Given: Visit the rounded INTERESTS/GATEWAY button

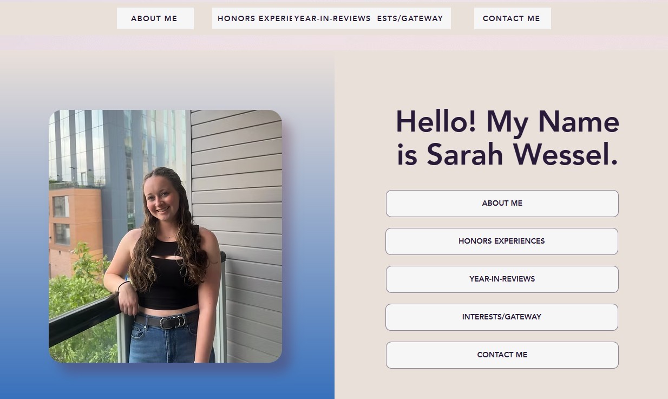Looking at the screenshot, I should [x=502, y=317].
